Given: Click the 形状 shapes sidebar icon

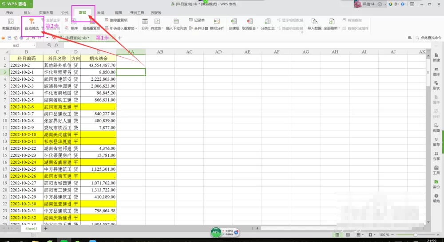Looking at the screenshot, I should (x=436, y=86).
